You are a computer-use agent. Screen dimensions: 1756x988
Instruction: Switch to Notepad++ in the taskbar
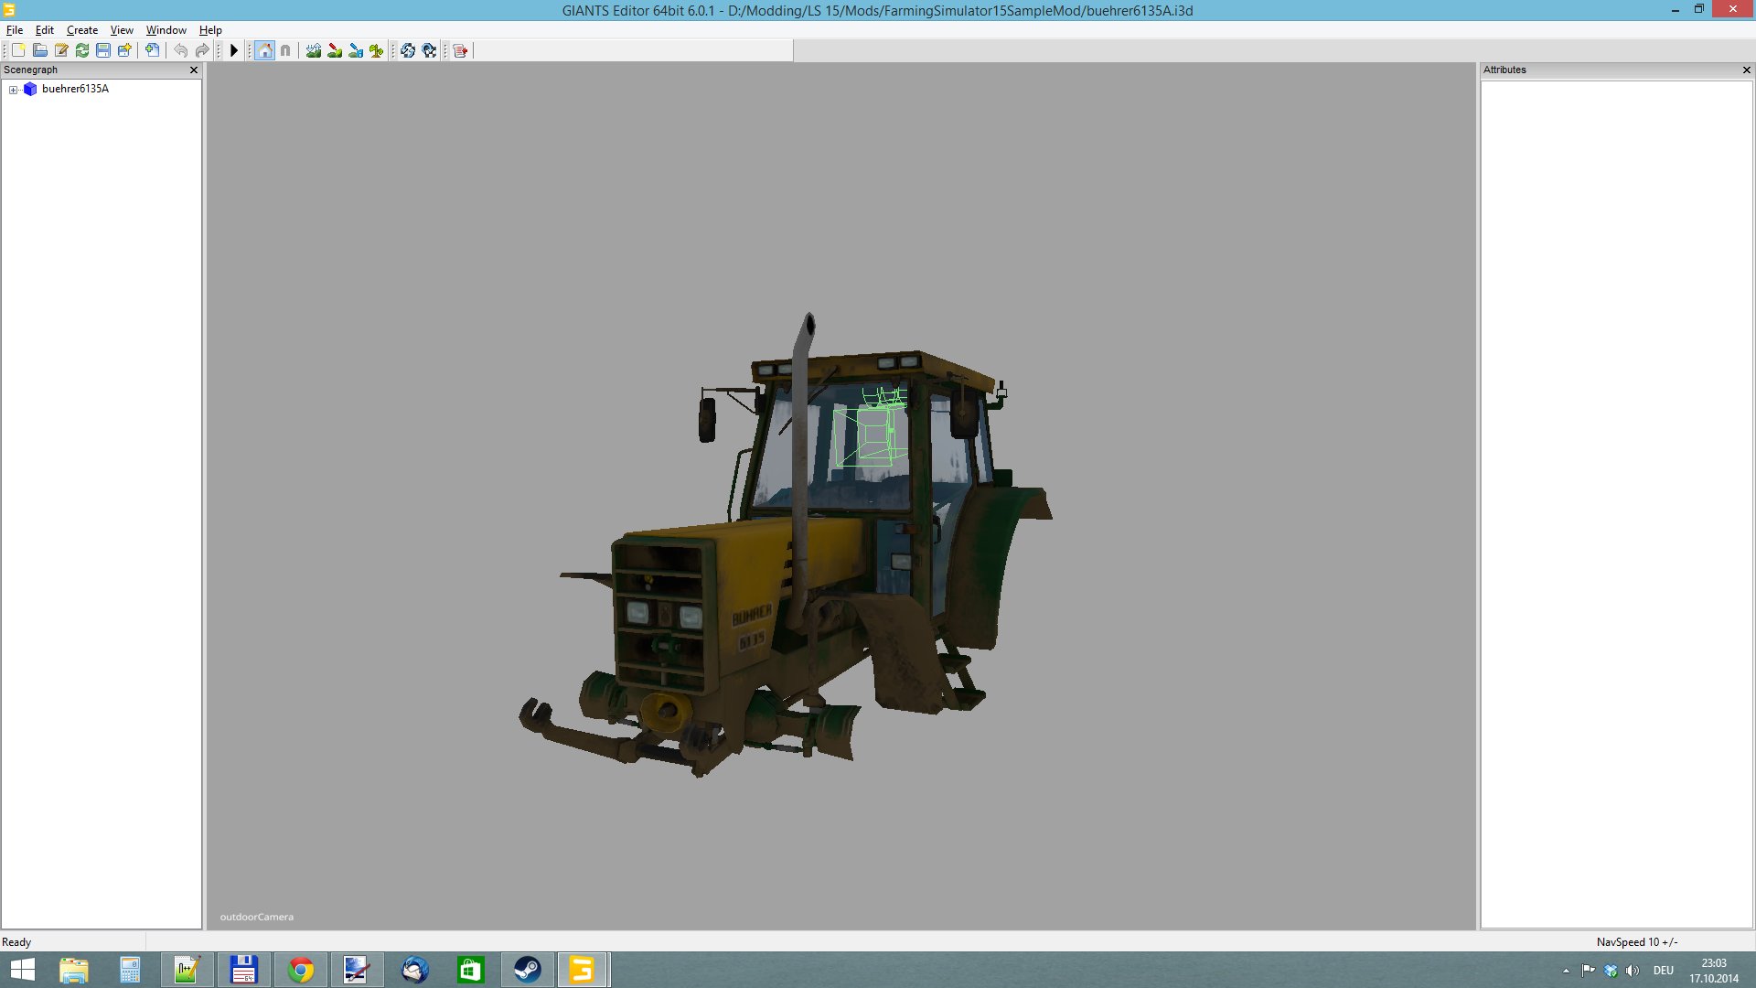click(187, 970)
